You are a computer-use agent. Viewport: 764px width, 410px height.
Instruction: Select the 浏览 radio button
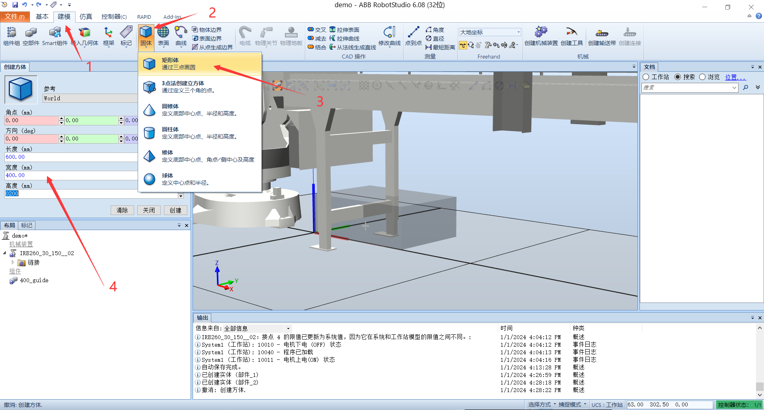click(702, 77)
